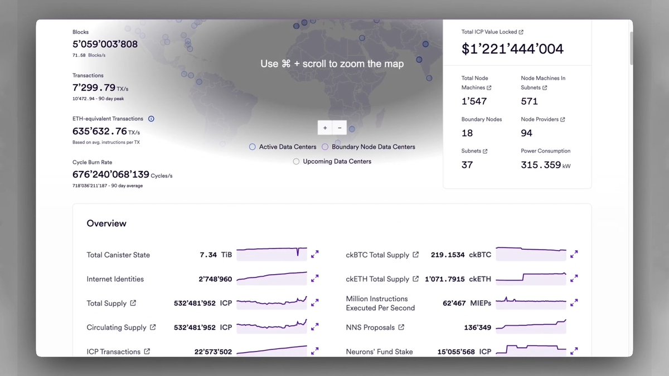Zoom out the map with minus button

coord(340,128)
